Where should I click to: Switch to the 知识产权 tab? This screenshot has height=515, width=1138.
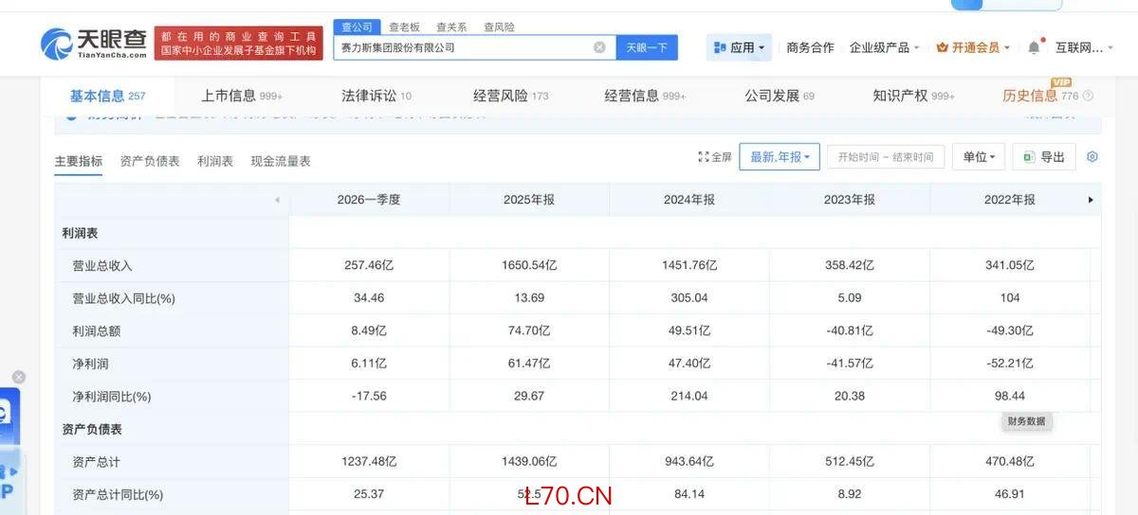pos(913,96)
